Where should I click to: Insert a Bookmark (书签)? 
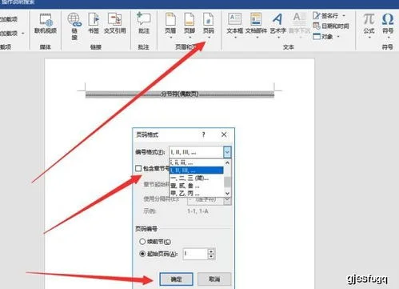[x=94, y=23]
